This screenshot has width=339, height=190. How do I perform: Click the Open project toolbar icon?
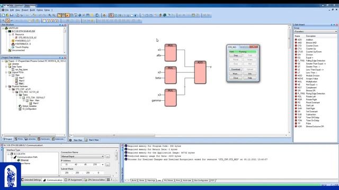click(x=7, y=15)
